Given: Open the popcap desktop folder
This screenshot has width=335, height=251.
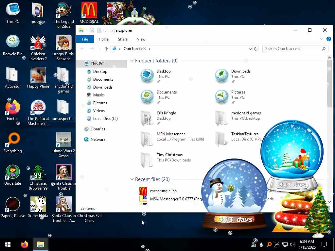Looking at the screenshot, I should click(x=38, y=13).
